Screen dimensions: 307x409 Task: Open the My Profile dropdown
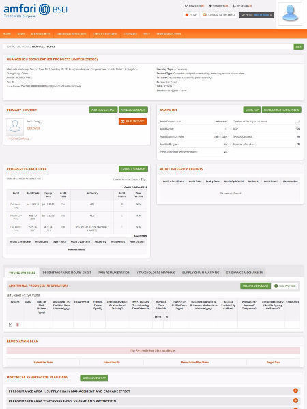pos(257,15)
